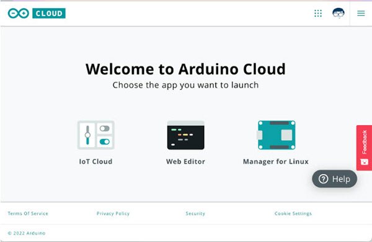372x242 pixels.
Task: Open the red Feedback side tab
Action: [x=364, y=148]
